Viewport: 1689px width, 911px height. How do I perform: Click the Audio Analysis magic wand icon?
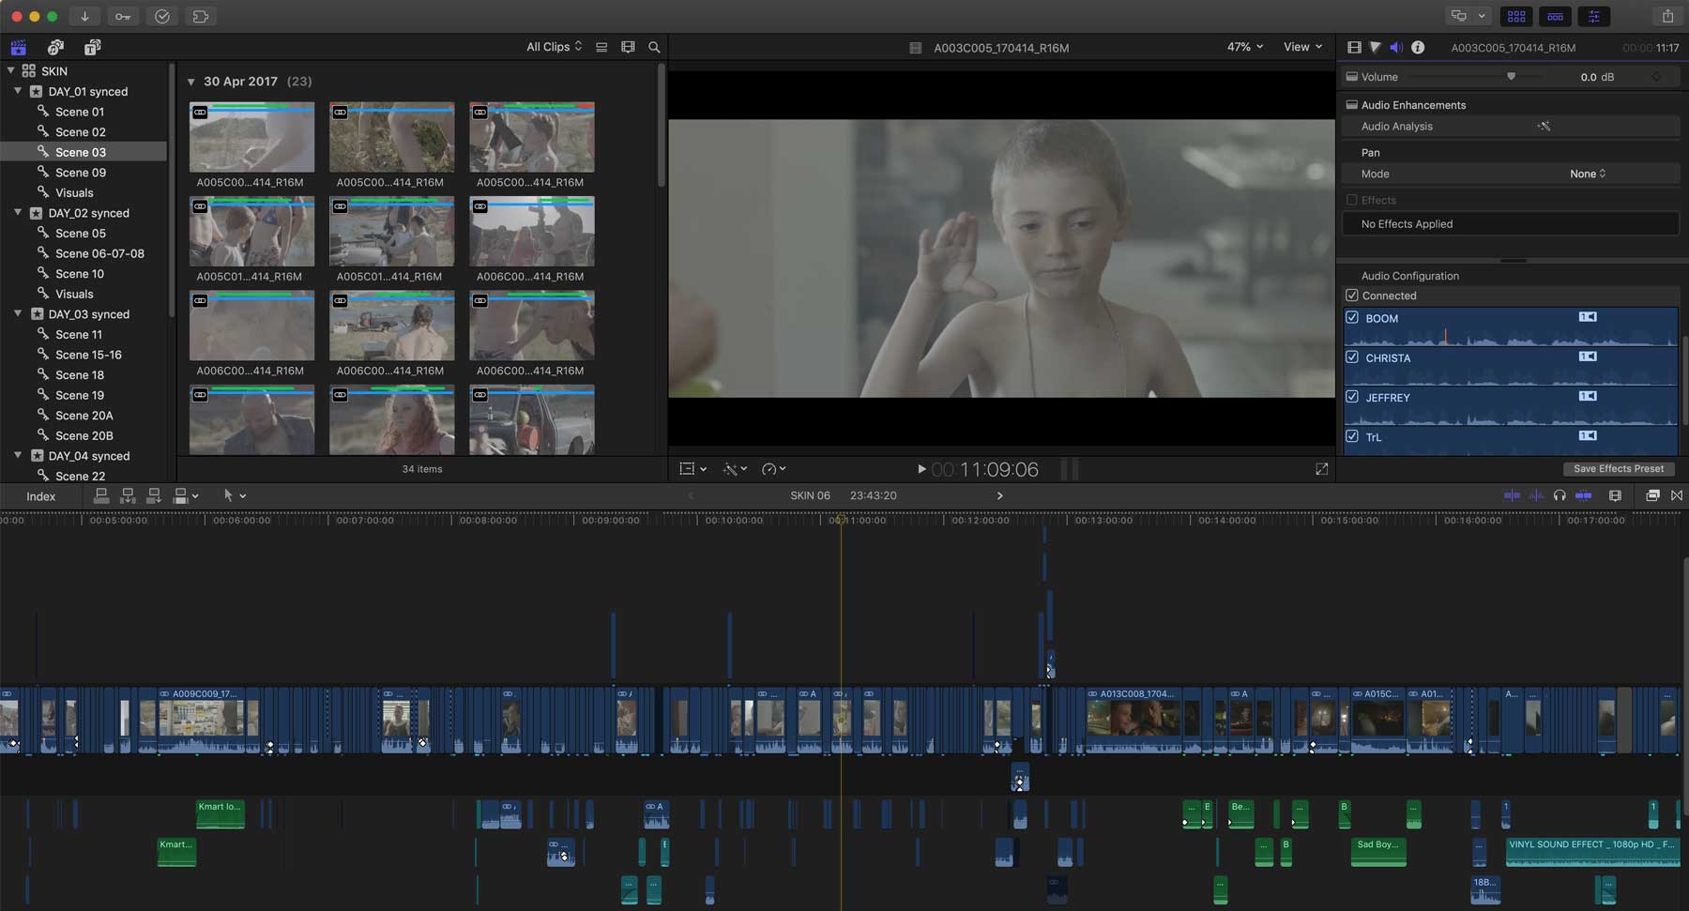[1544, 126]
